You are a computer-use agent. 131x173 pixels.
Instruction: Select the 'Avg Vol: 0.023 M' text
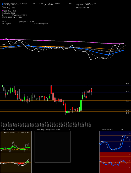84,5
